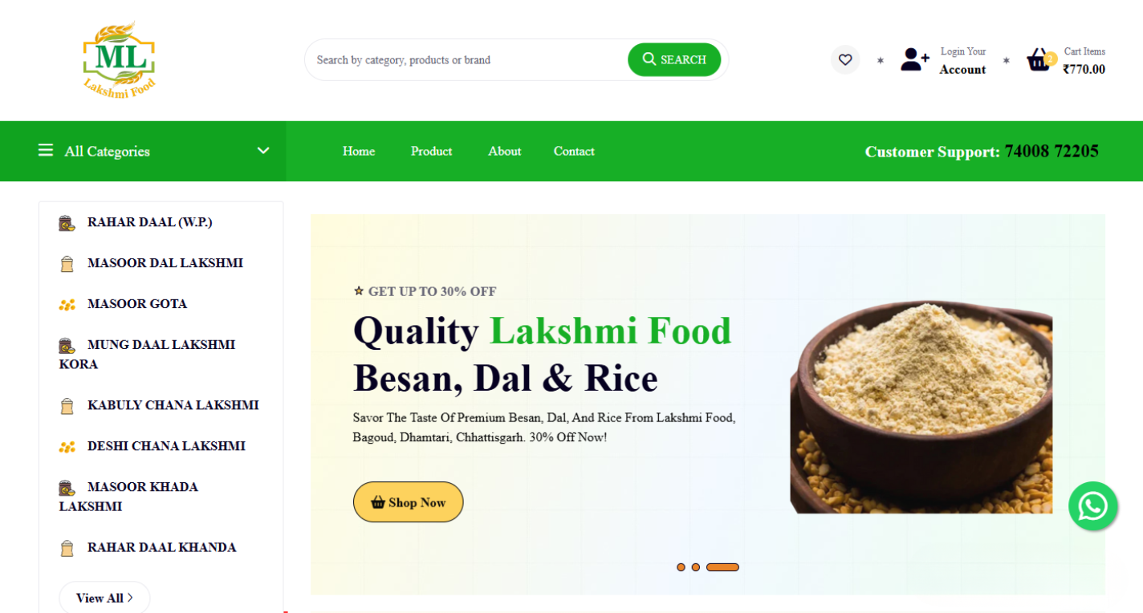Expand the All Categories dropdown chevron
This screenshot has width=1143, height=613.
263,150
